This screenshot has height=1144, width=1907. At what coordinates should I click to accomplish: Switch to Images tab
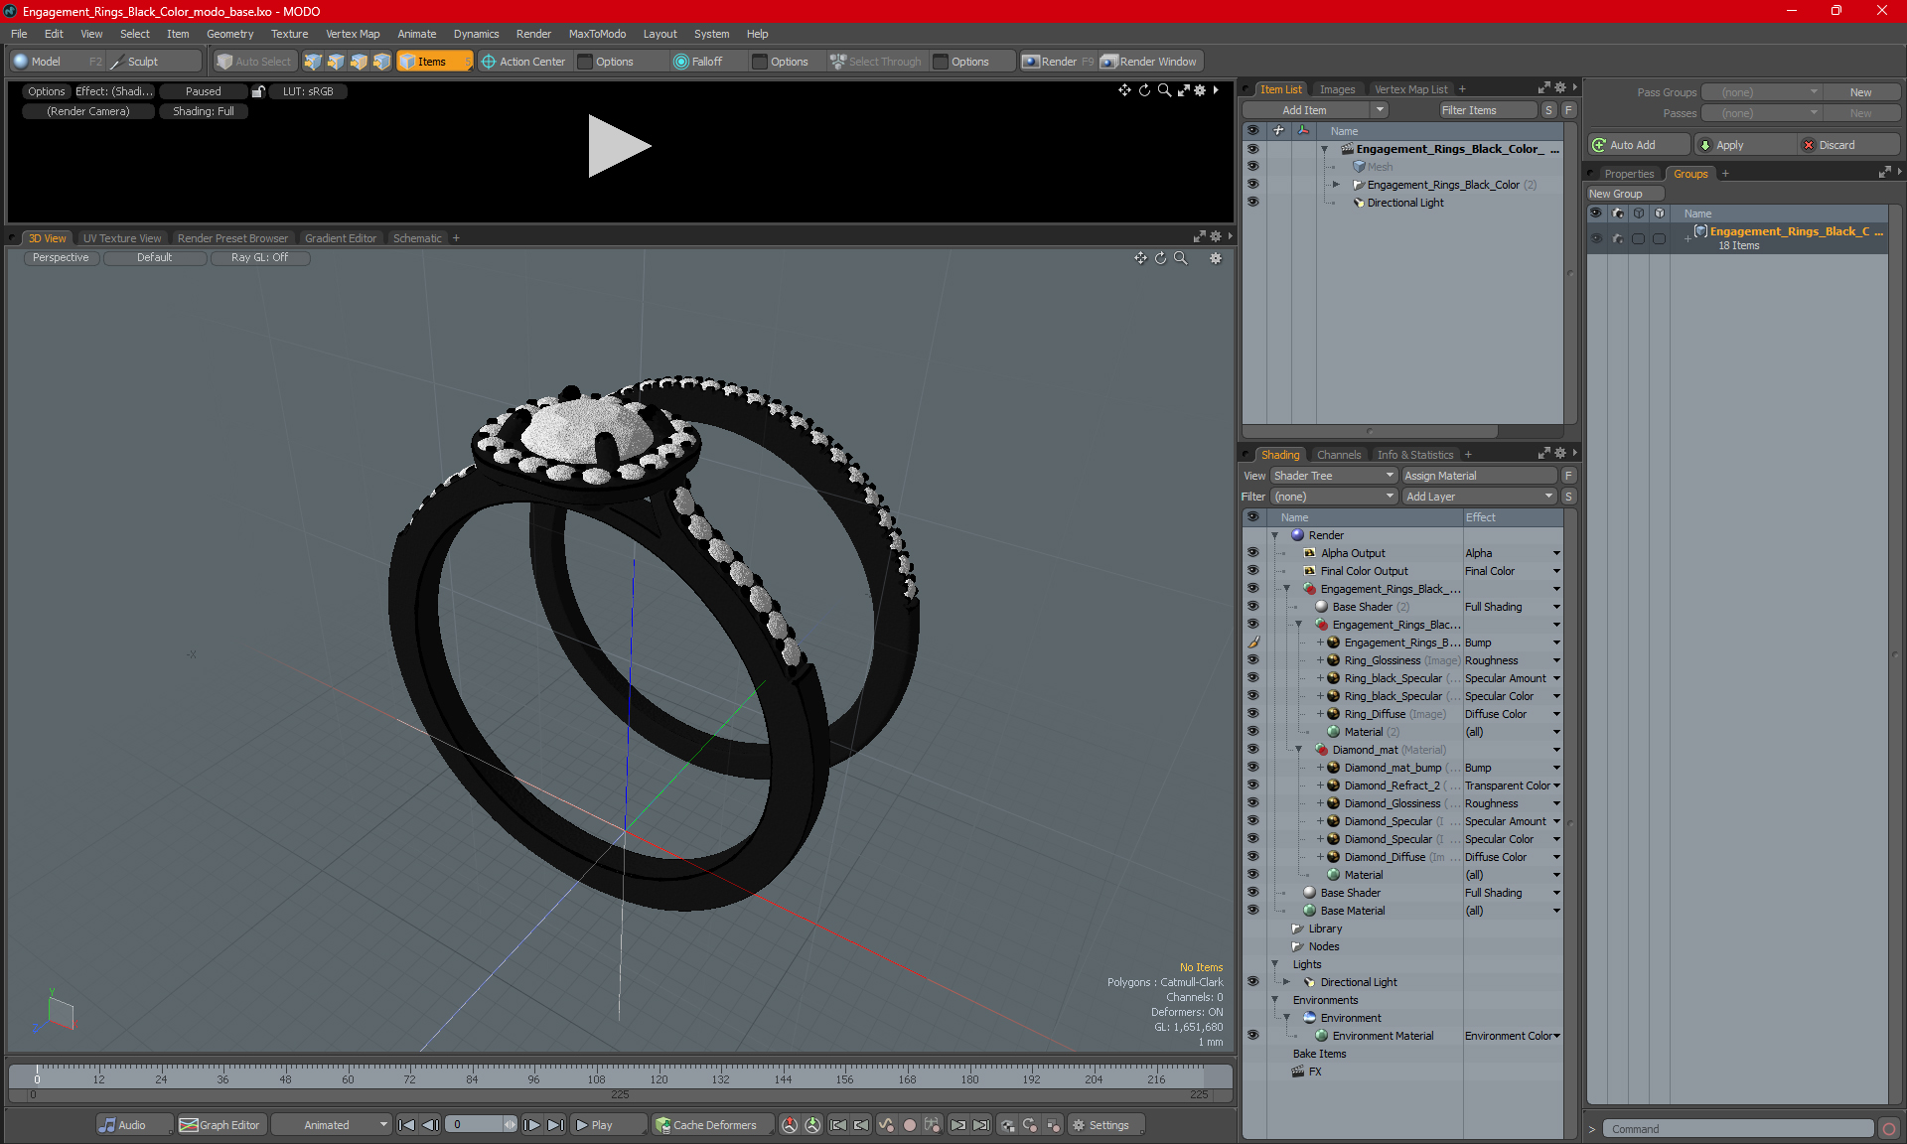click(x=1337, y=89)
